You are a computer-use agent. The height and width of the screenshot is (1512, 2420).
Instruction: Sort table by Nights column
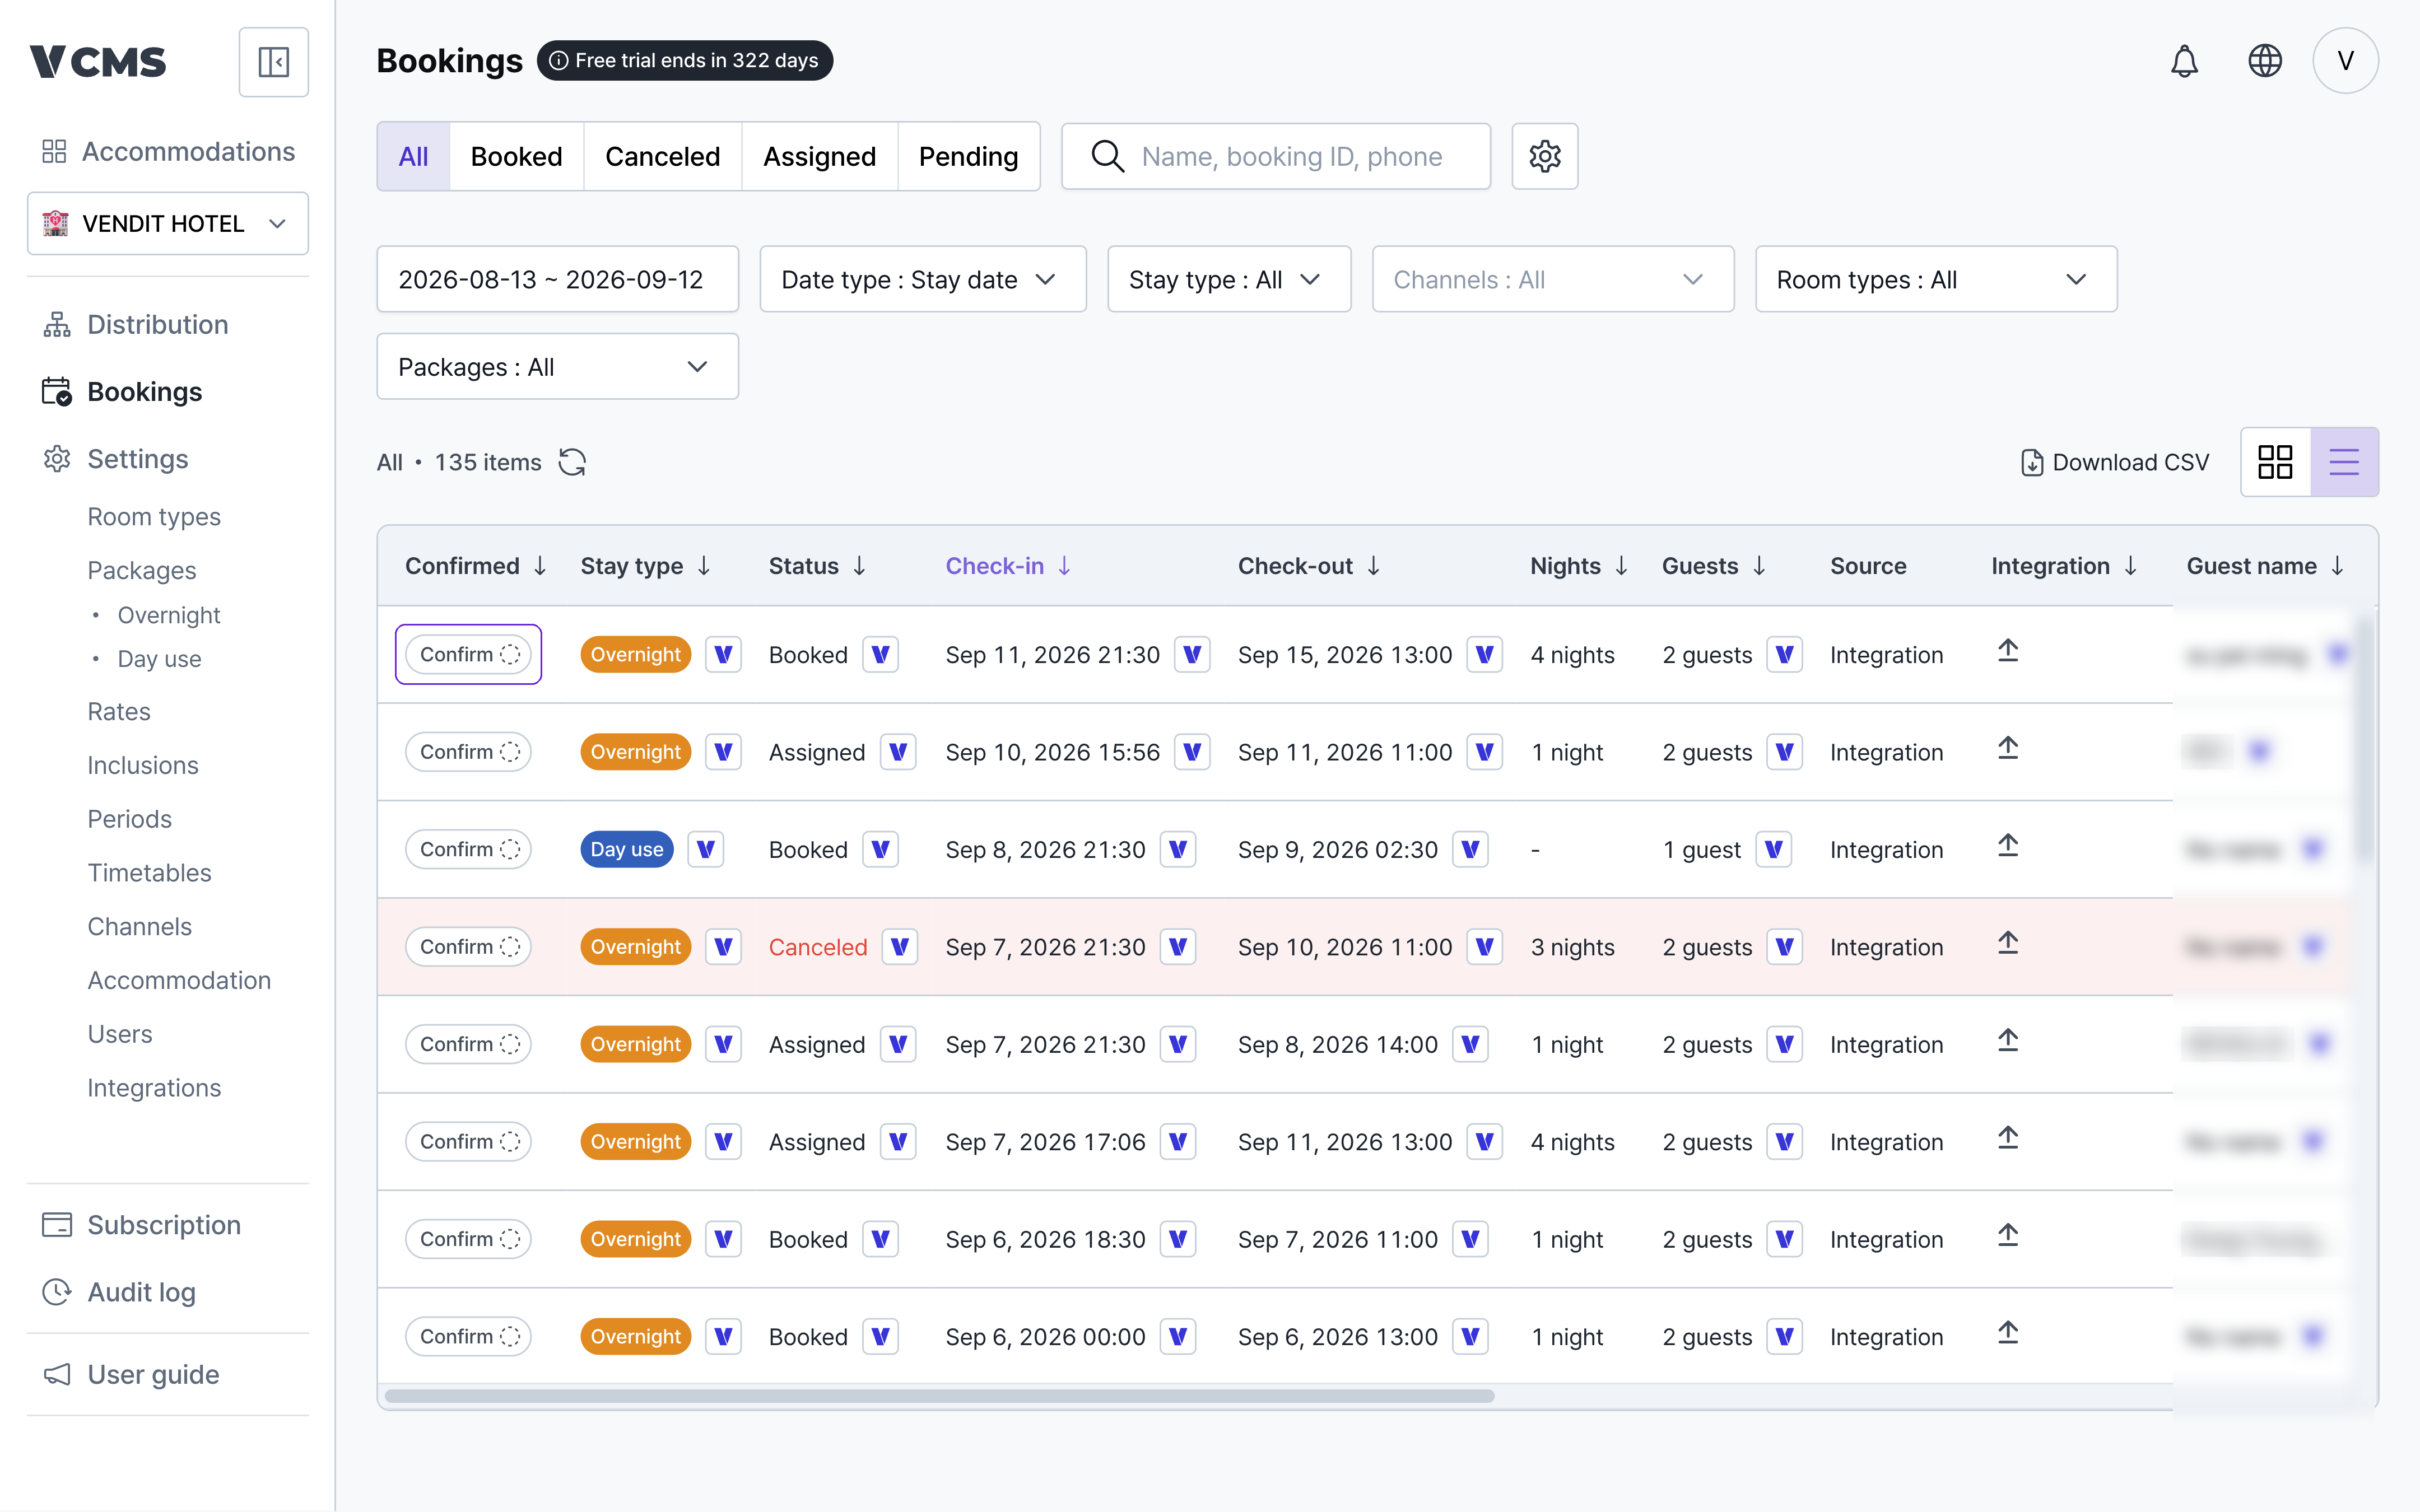[1579, 566]
